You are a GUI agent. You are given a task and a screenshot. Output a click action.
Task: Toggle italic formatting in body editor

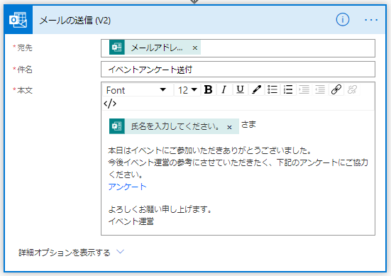(224, 89)
